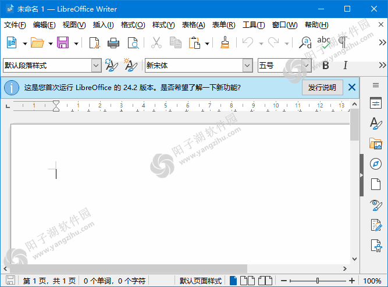Cut the selection with the scissors icon
This screenshot has height=287, width=388.
point(156,43)
